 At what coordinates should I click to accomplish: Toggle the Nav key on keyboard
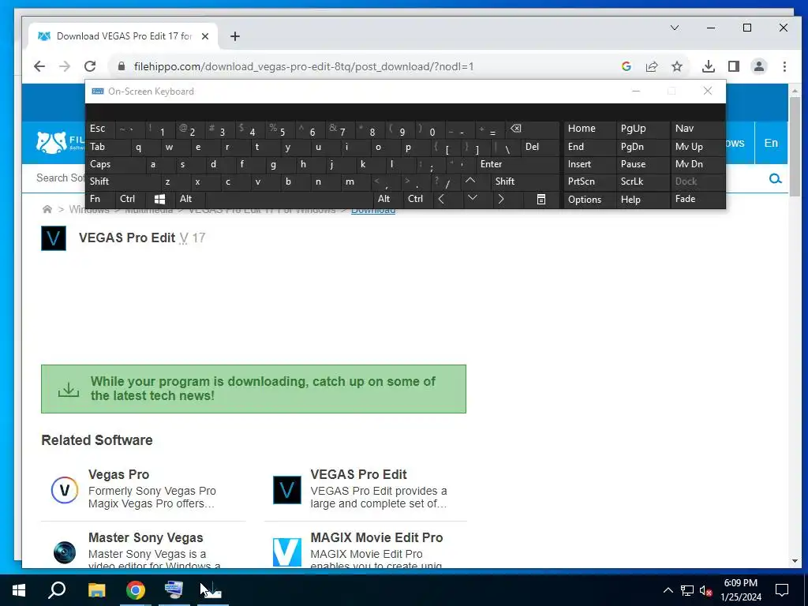click(x=698, y=129)
